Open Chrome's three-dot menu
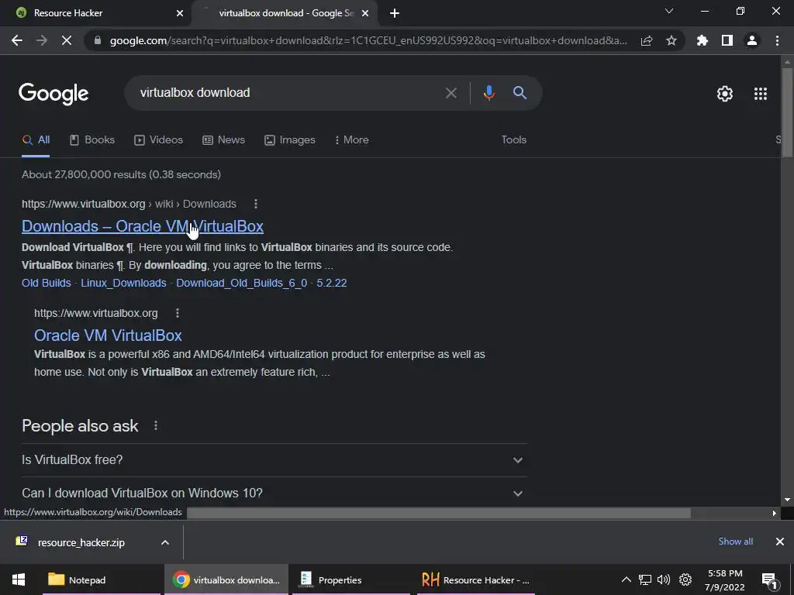The image size is (794, 595). click(x=777, y=40)
